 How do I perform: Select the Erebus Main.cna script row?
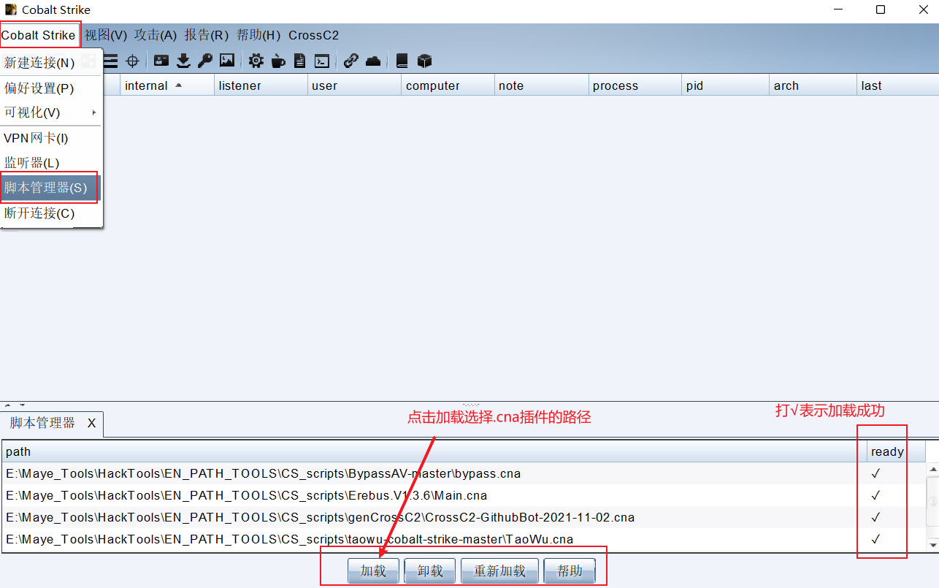[464, 495]
